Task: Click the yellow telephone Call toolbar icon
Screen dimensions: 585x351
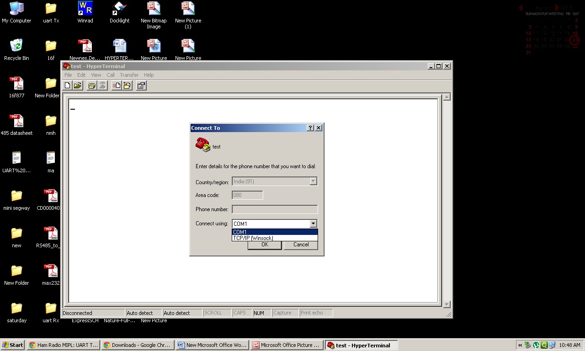Action: (92, 85)
